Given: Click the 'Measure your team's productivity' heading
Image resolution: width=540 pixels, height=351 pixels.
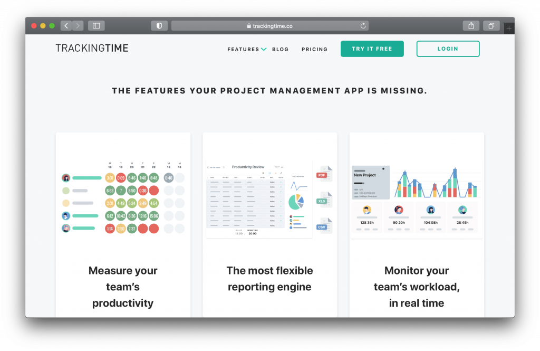Looking at the screenshot, I should coord(123,287).
